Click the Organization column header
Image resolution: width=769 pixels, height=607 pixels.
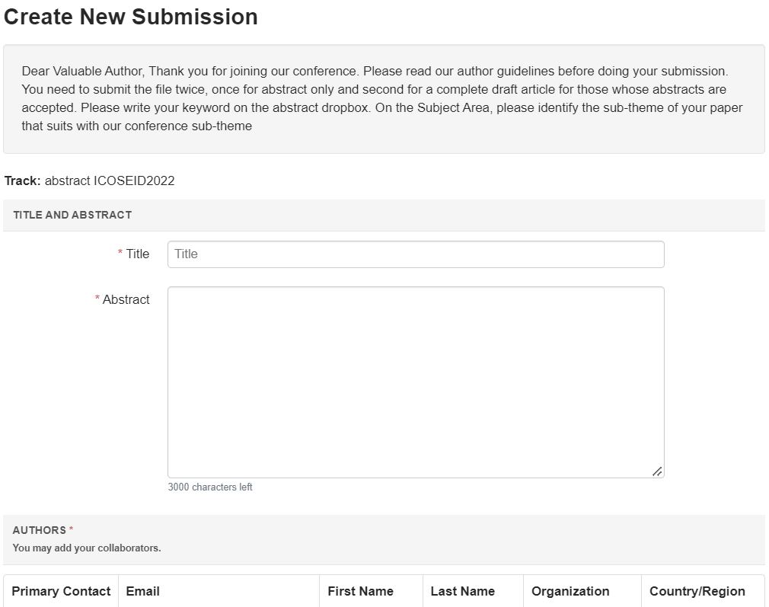pyautogui.click(x=570, y=591)
